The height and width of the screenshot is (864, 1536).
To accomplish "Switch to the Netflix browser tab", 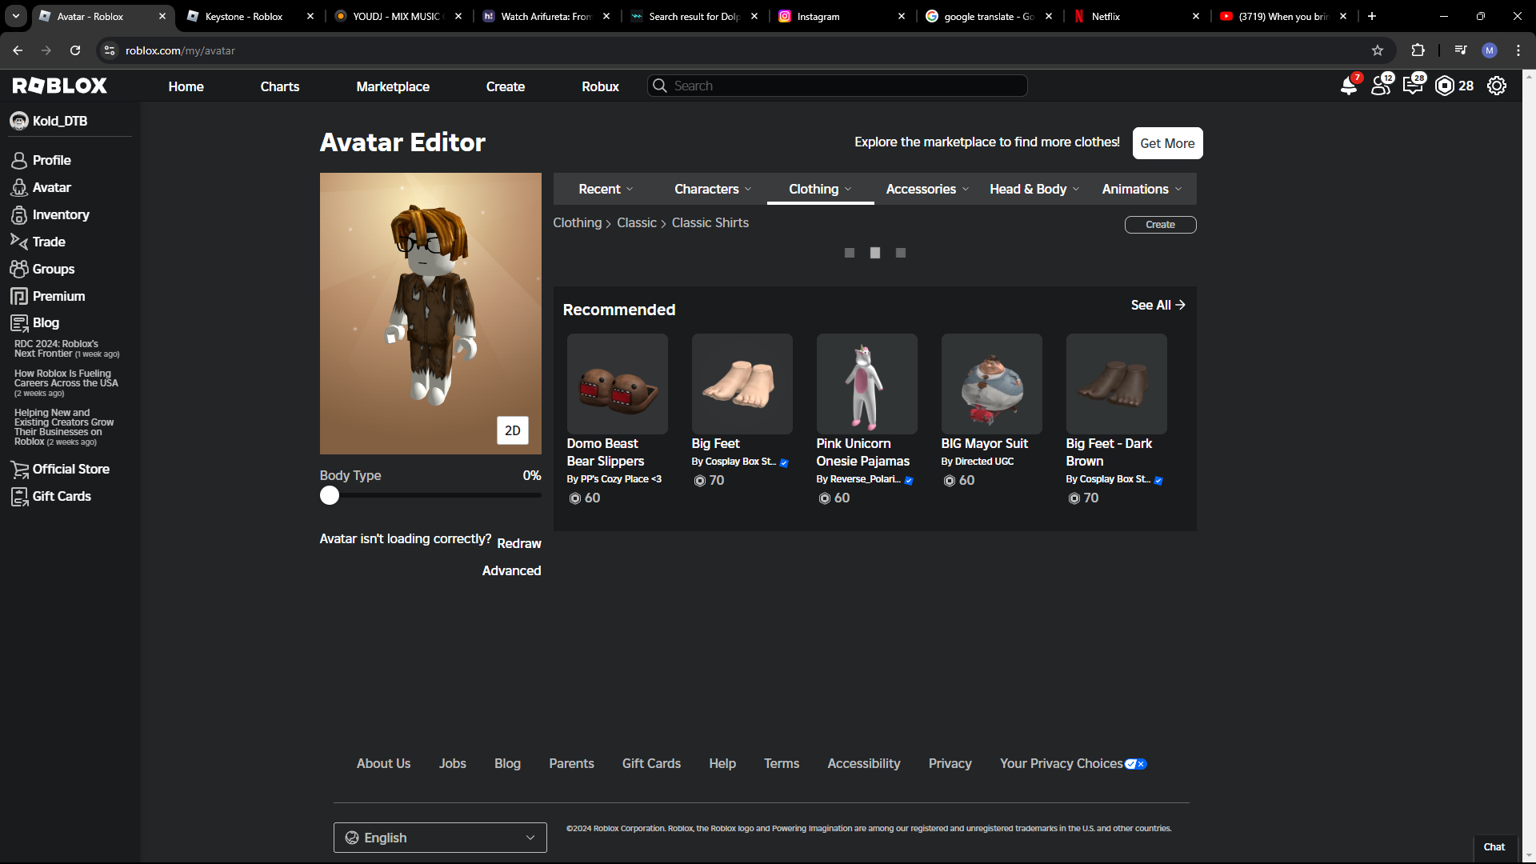I will [1138, 16].
